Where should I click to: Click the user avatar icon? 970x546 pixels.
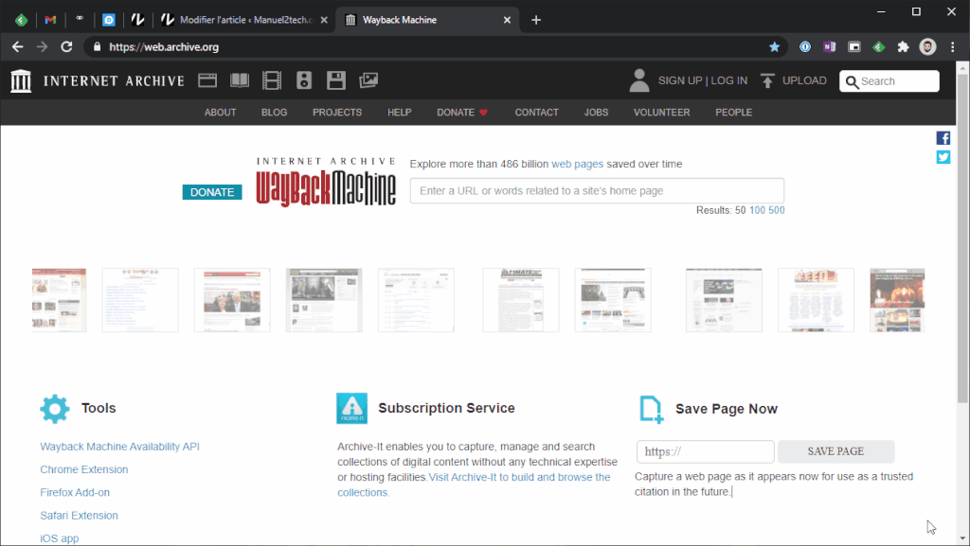tap(639, 80)
